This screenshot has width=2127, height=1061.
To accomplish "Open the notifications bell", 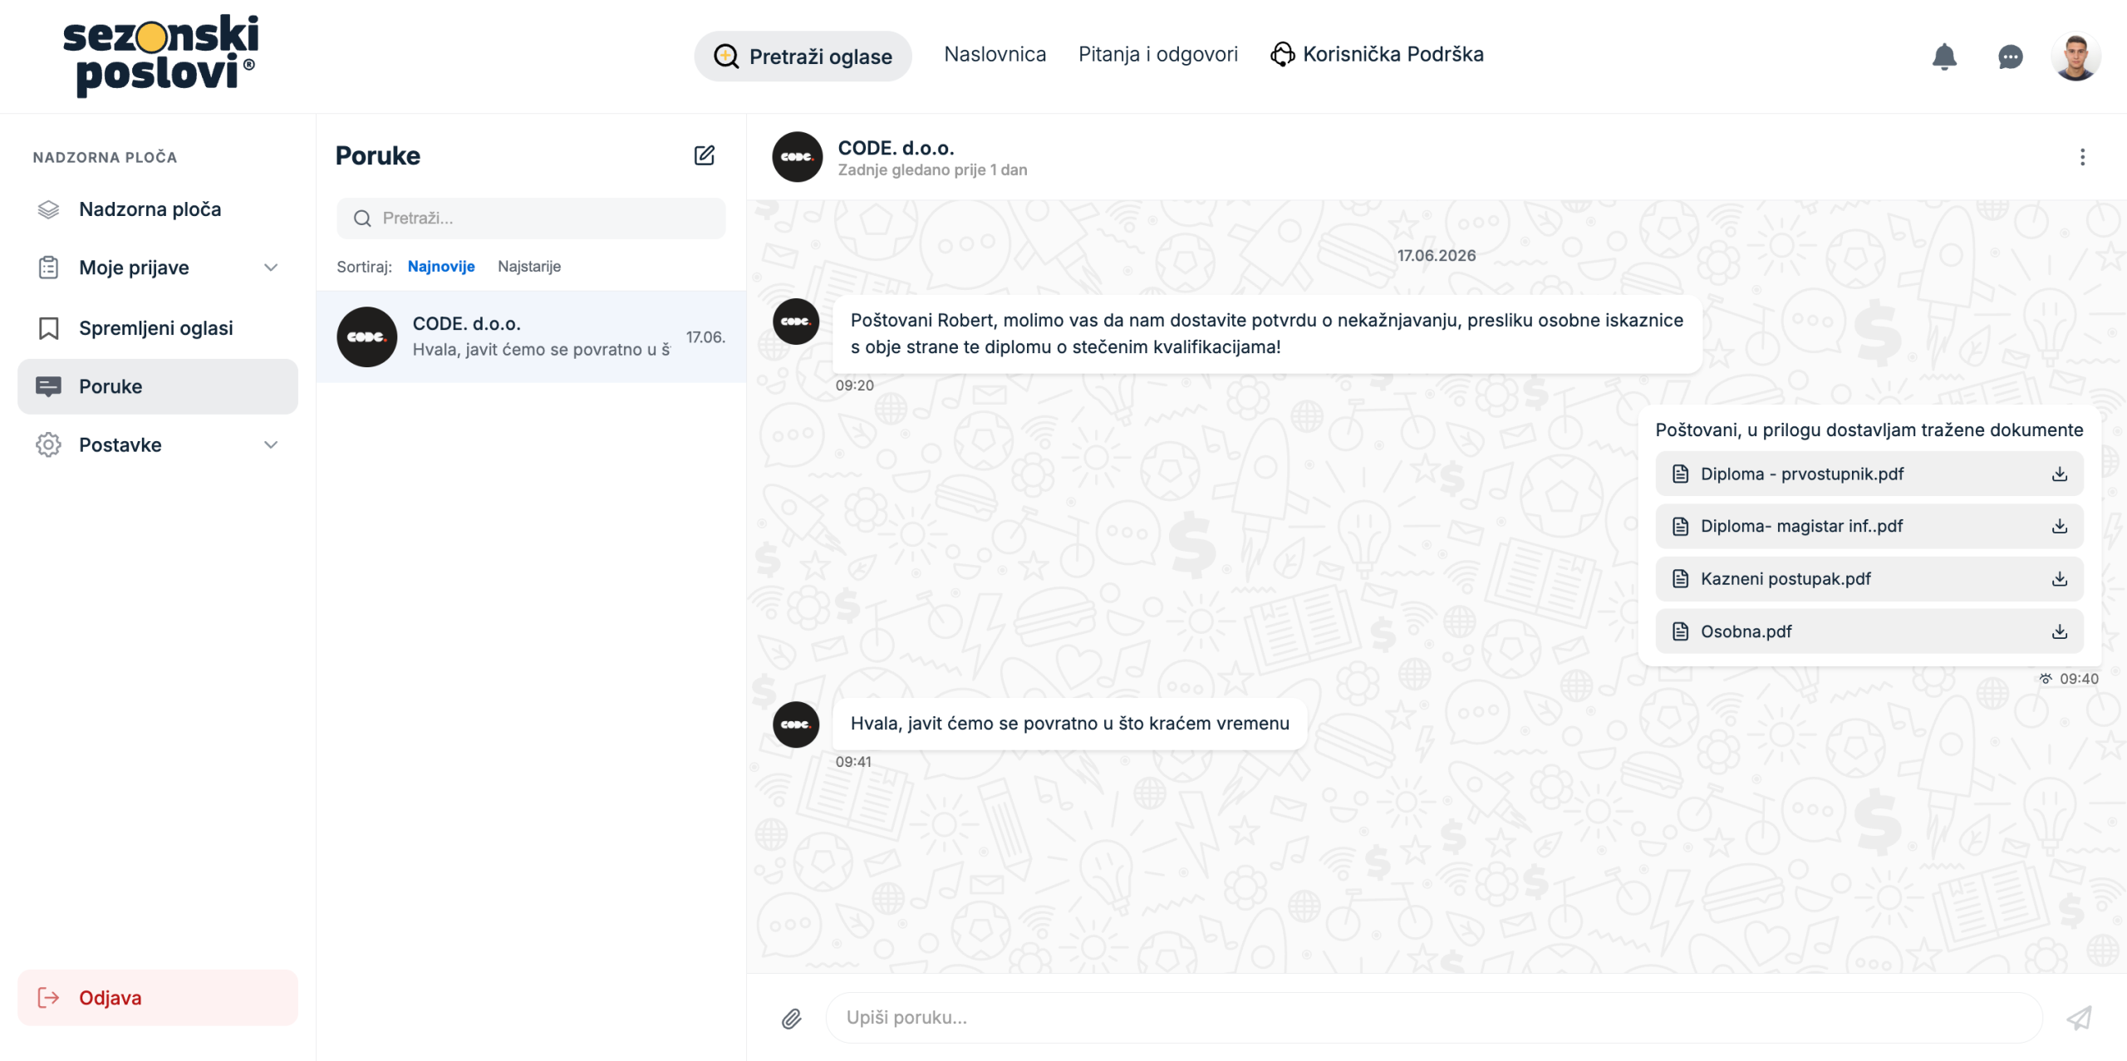I will (x=1944, y=56).
